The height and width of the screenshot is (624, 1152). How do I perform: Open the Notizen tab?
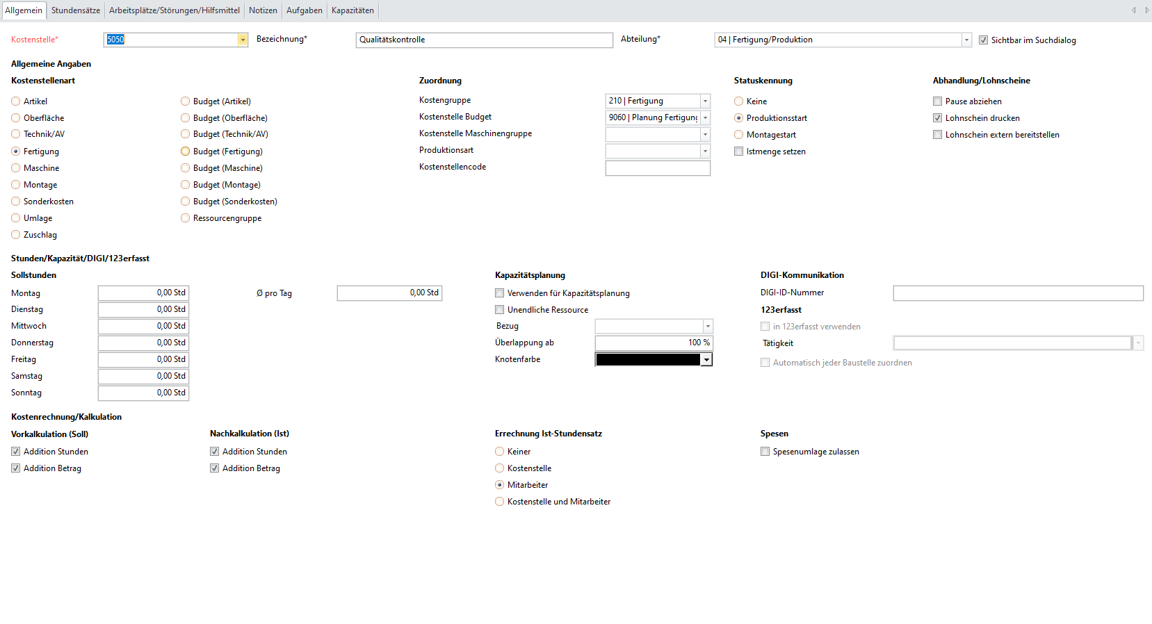(x=263, y=10)
